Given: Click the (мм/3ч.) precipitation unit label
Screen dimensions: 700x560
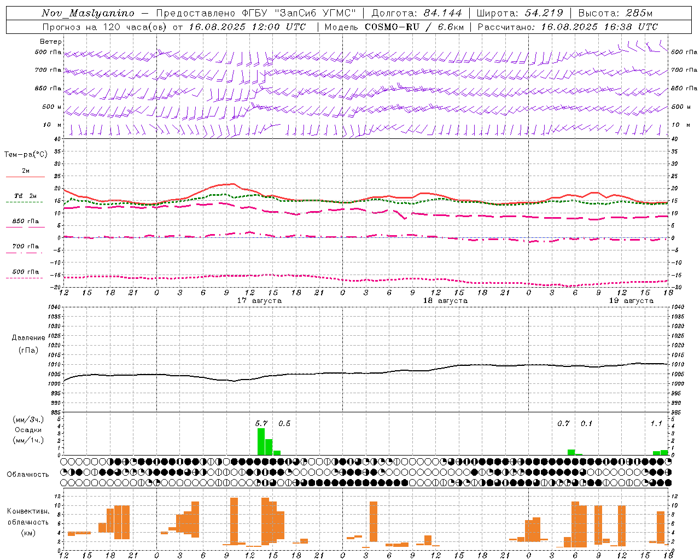Looking at the screenshot, I should pyautogui.click(x=28, y=419).
